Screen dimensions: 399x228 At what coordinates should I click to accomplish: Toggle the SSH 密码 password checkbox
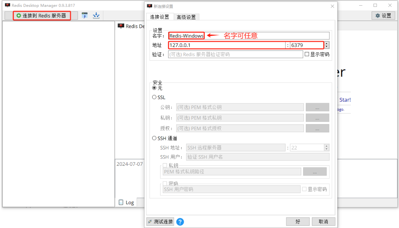165,183
